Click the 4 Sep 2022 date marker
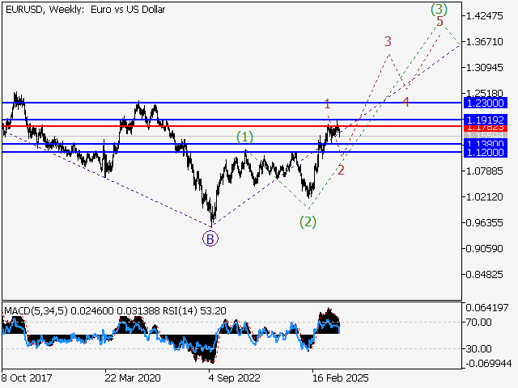The width and height of the screenshot is (518, 388). 234,377
